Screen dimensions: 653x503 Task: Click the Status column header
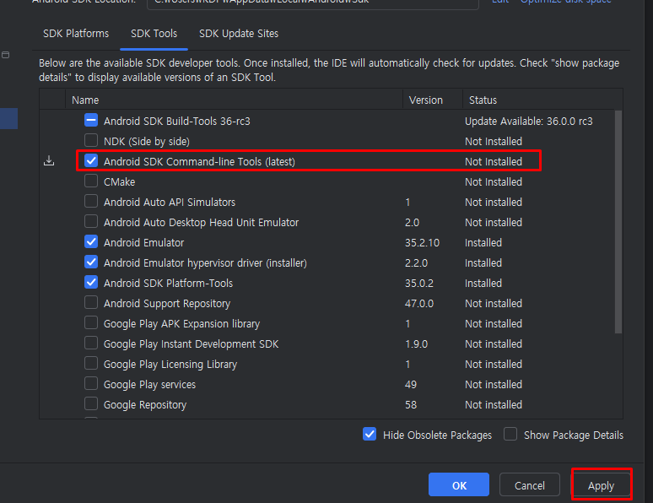click(x=542, y=100)
